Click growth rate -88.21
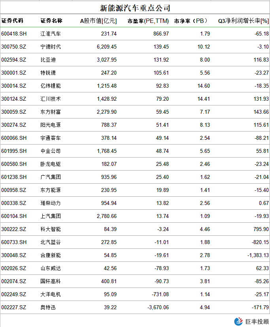Image resolution: width=270 pixels, height=327 pixels. coord(262,138)
